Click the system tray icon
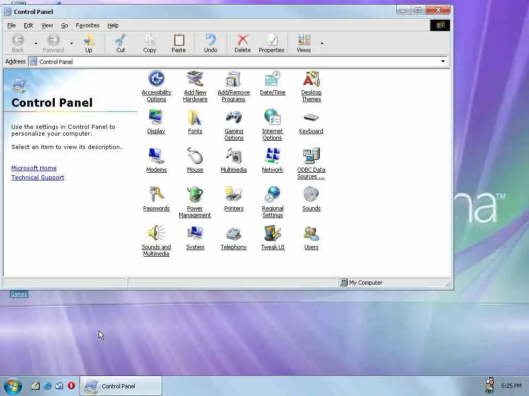This screenshot has height=396, width=529. tap(490, 385)
